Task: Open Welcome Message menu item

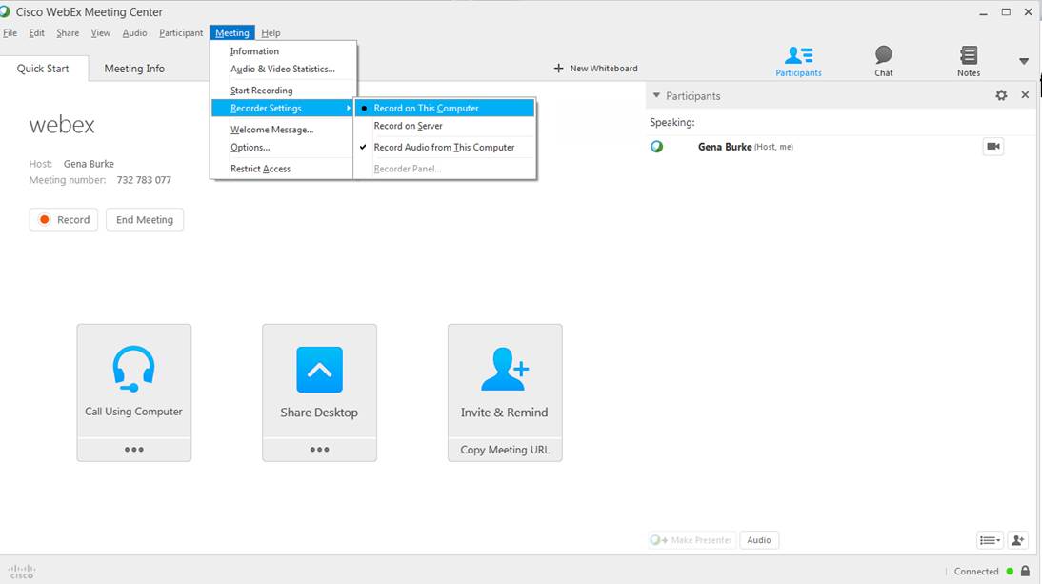Action: pyautogui.click(x=283, y=130)
